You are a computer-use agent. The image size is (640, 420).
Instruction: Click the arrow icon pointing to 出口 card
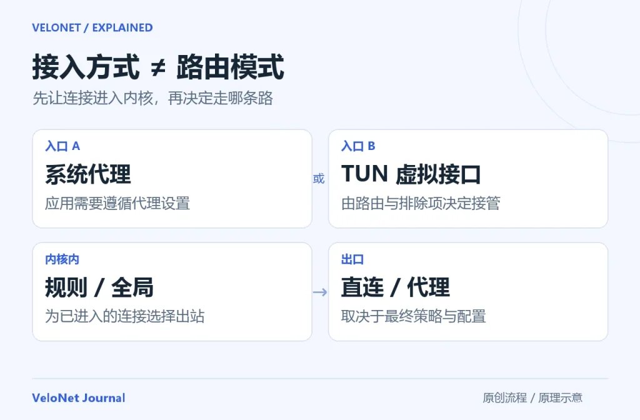tap(320, 292)
